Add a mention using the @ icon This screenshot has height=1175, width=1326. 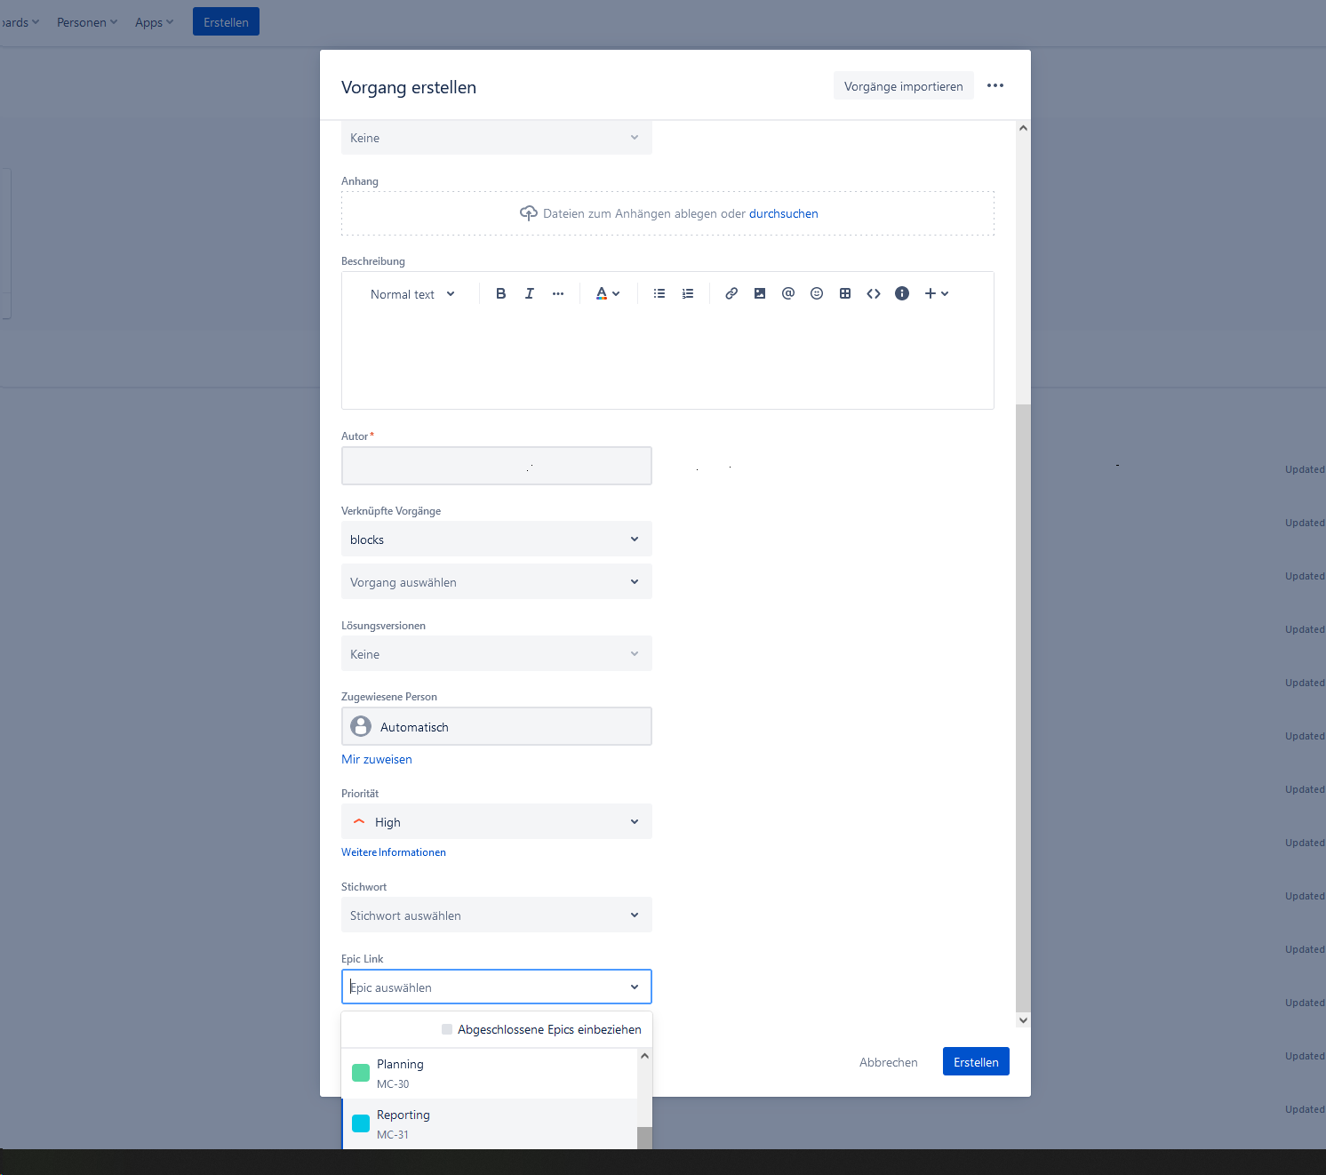click(x=788, y=293)
